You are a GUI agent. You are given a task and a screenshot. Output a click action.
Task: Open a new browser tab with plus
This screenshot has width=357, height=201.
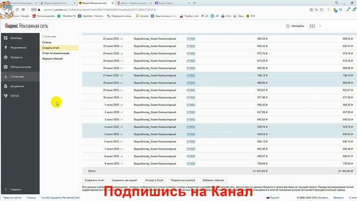(195, 3)
